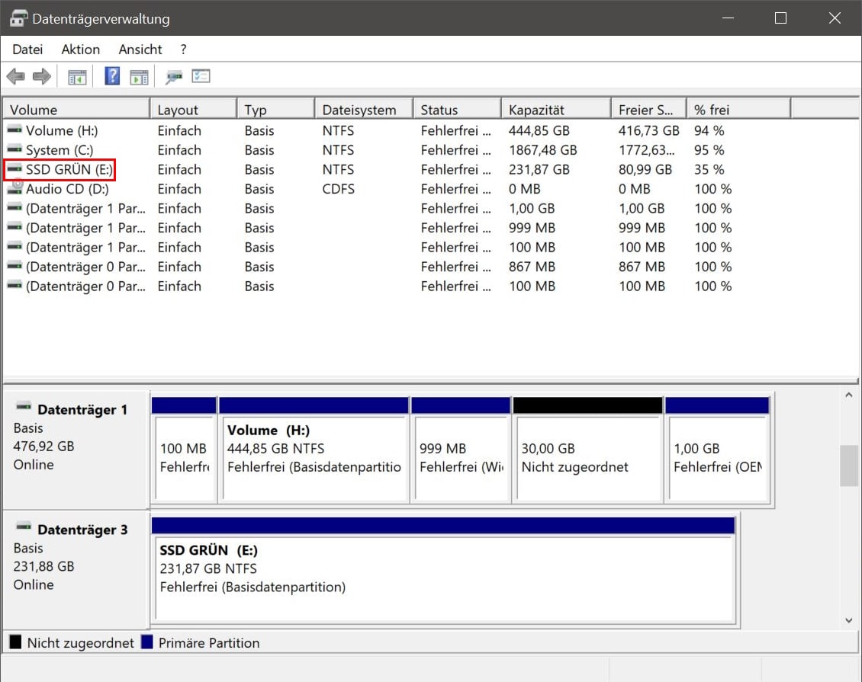Click the disk icon beside Datenträger 1

coord(24,408)
